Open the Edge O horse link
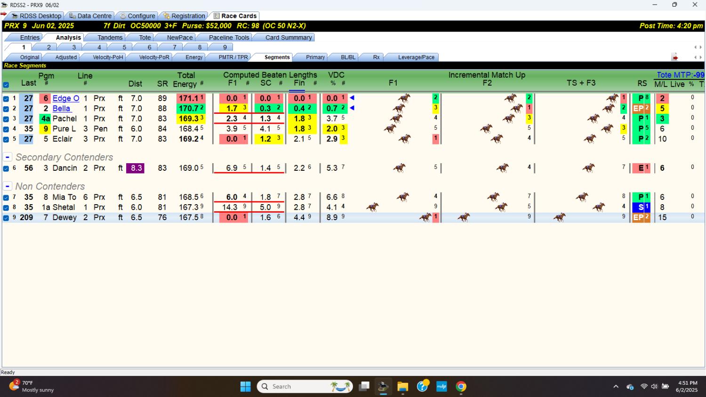 pyautogui.click(x=66, y=98)
